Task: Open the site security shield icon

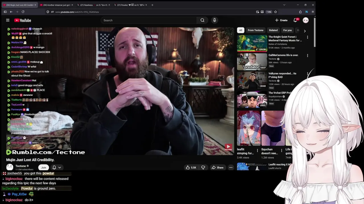Action: click(x=48, y=12)
